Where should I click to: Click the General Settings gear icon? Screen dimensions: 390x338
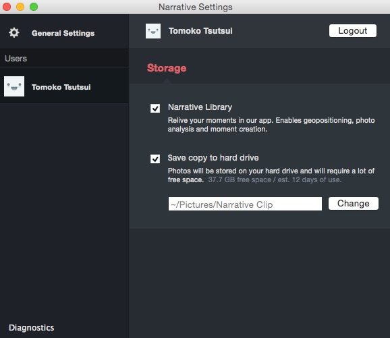tap(14, 32)
